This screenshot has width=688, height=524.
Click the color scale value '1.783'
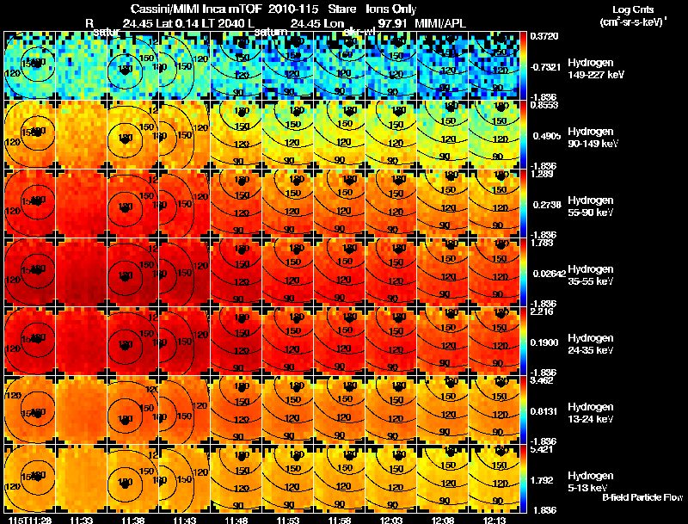(x=542, y=243)
